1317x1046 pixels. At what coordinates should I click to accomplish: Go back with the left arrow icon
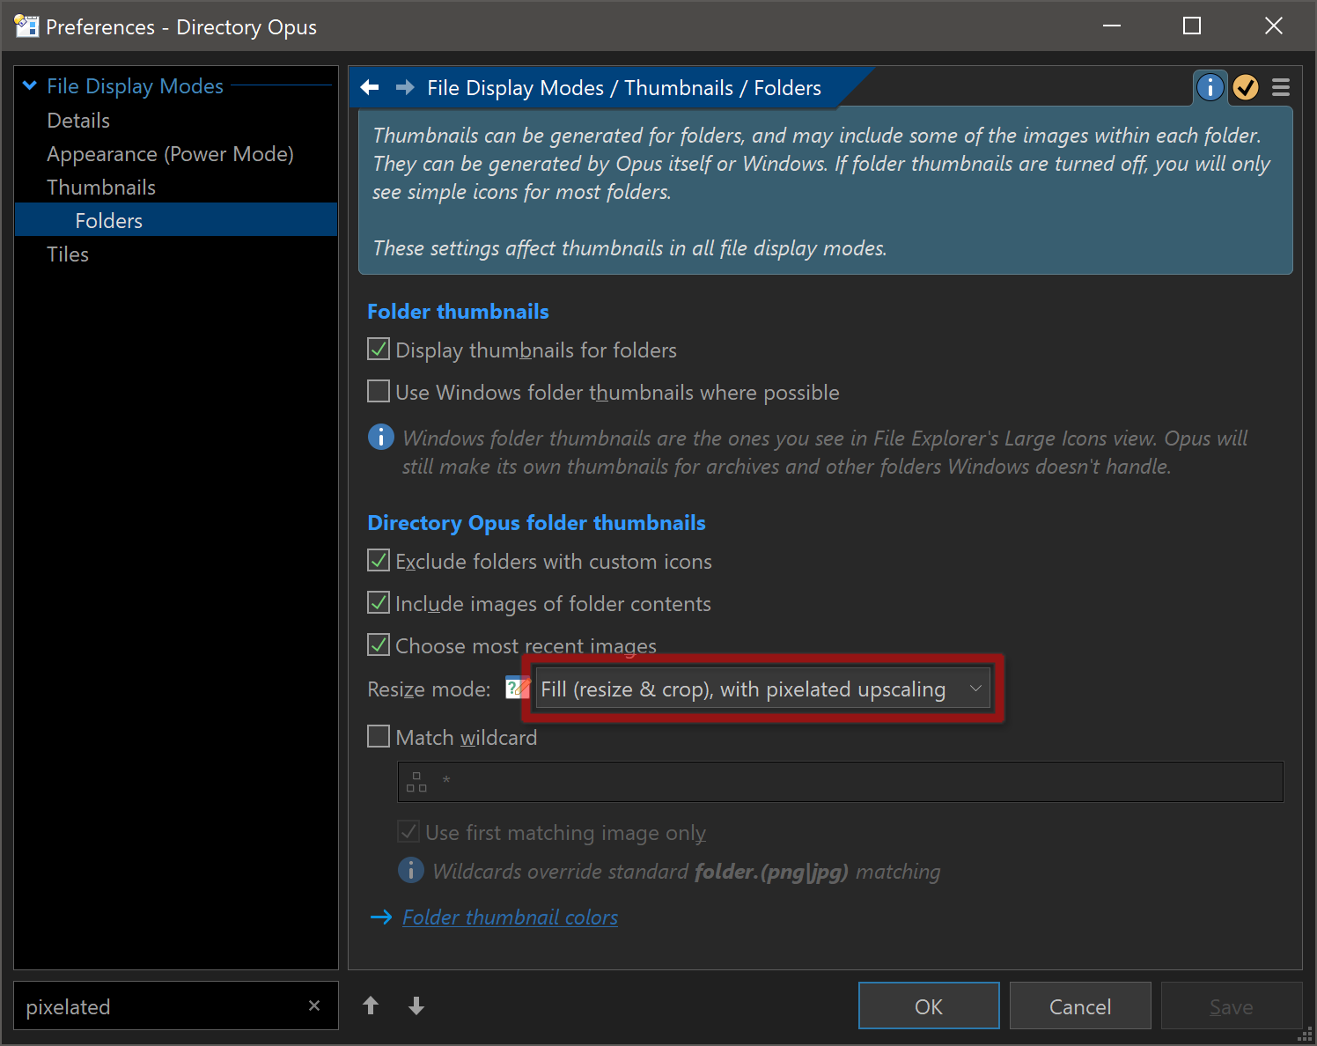pos(370,87)
